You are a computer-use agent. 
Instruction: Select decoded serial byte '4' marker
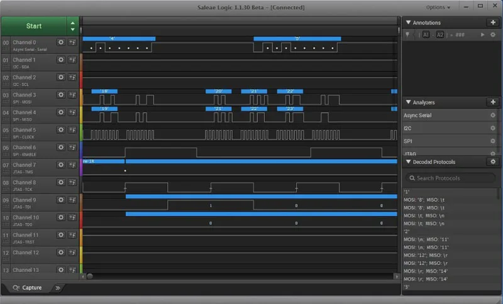(x=119, y=39)
